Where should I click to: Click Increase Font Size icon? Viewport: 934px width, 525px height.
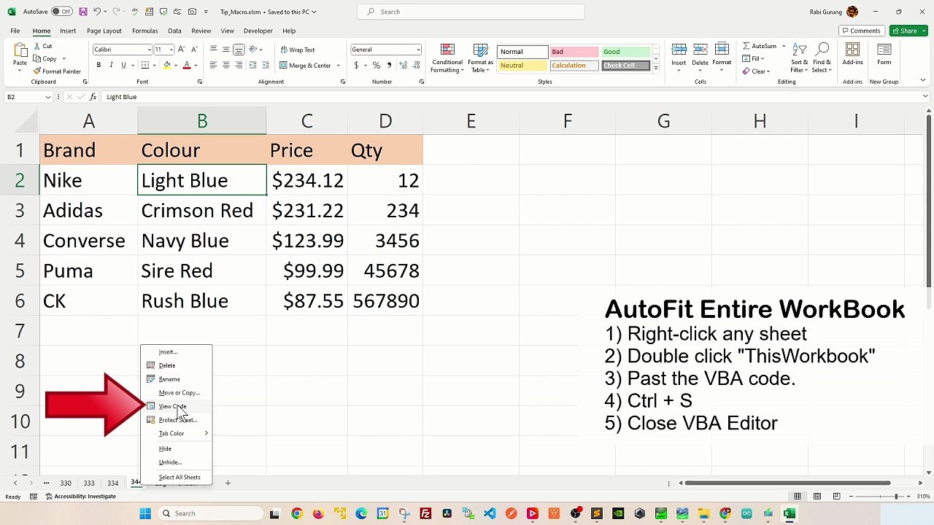pos(182,50)
